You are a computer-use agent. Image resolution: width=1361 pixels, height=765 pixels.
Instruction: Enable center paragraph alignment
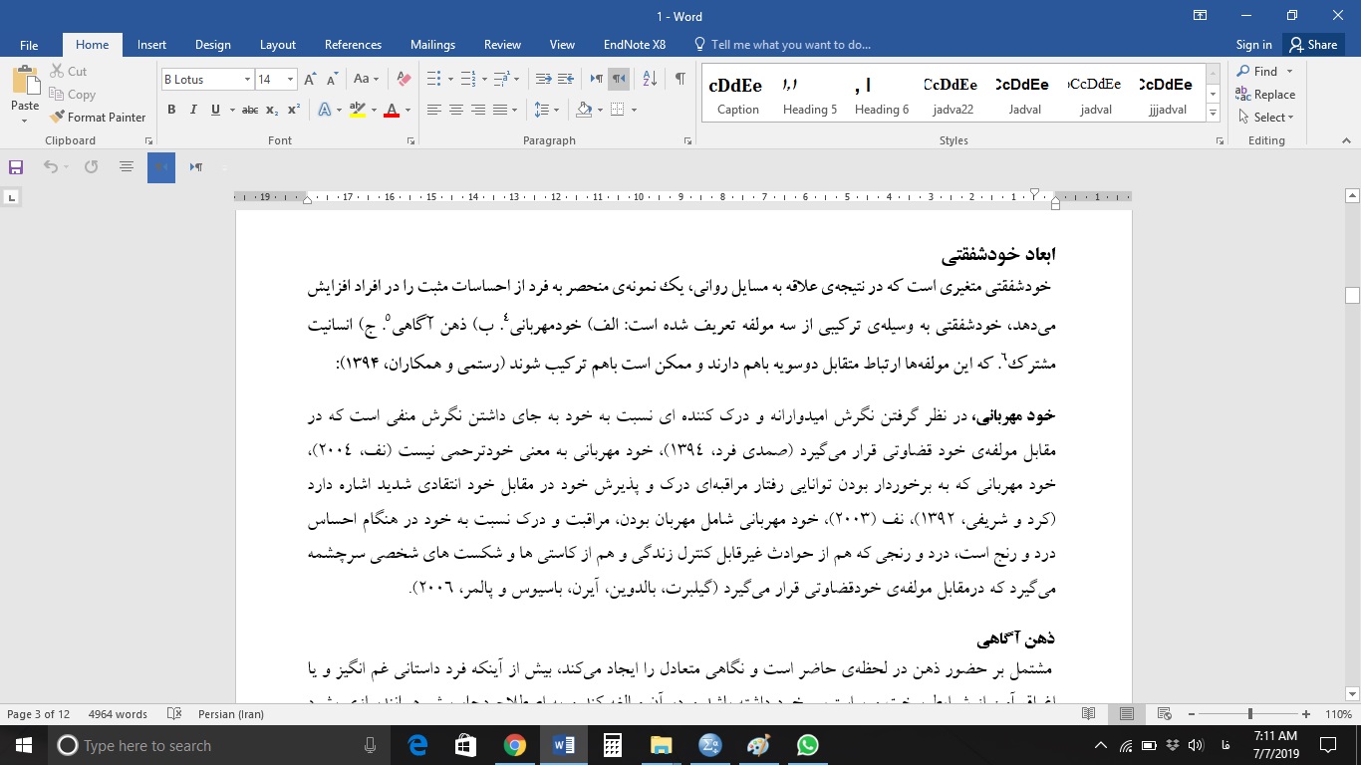coord(454,110)
